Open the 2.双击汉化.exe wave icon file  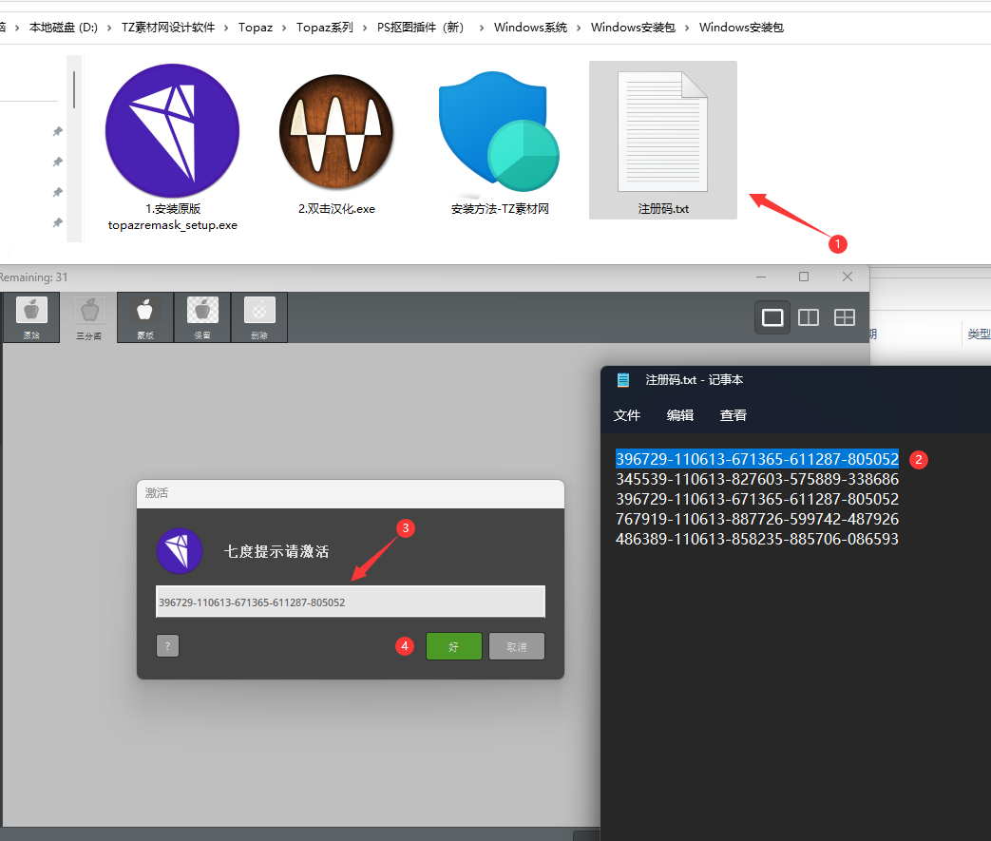(336, 145)
